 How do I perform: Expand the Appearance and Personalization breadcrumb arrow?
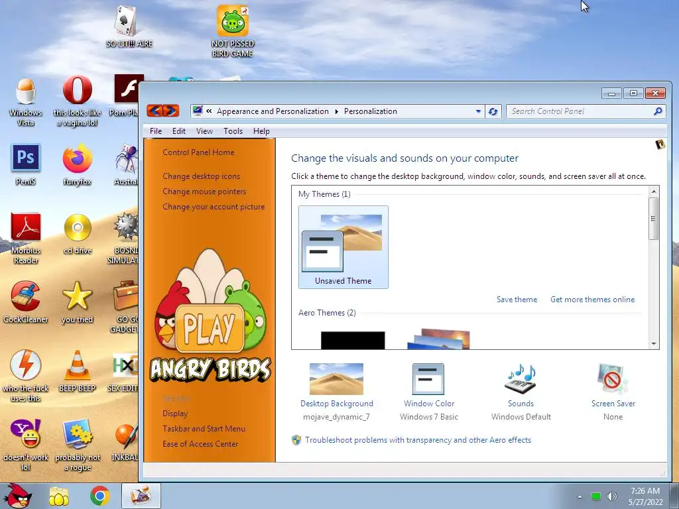336,111
